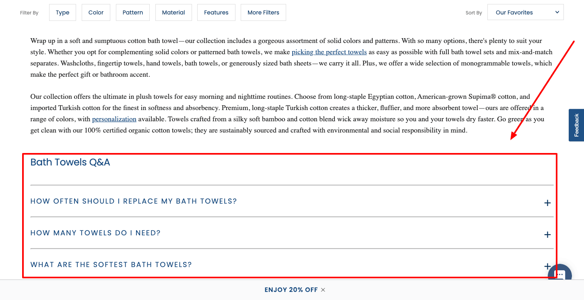
Task: Expand How Often Should I Replace question
Action: [292, 201]
